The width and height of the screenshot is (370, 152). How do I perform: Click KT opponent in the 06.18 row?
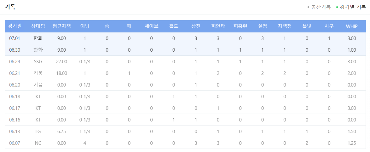38,96
